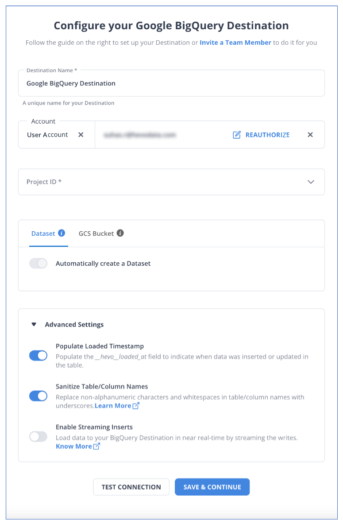This screenshot has width=343, height=525.
Task: Enable Streaming Inserts
Action: pos(39,436)
